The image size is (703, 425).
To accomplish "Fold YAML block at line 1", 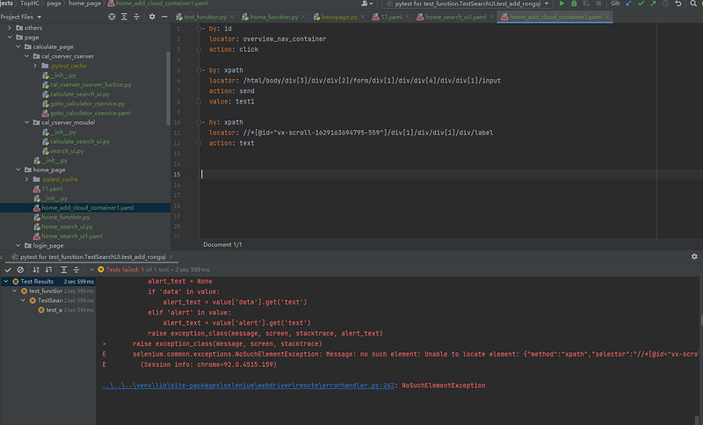I will click(x=199, y=29).
